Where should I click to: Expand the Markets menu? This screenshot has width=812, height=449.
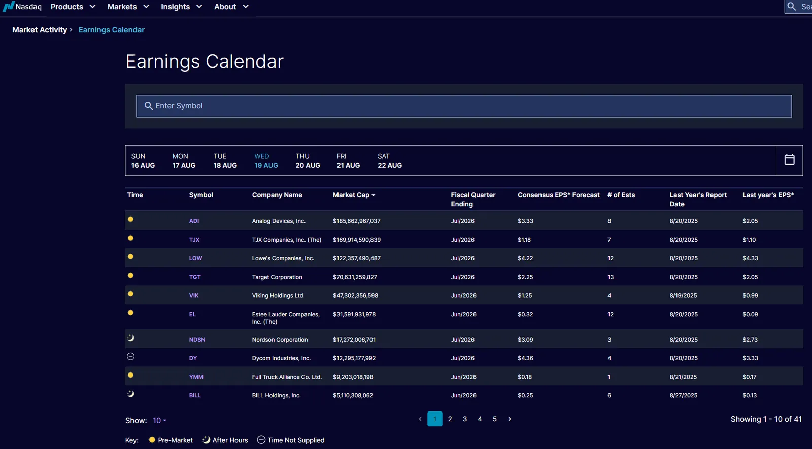128,7
